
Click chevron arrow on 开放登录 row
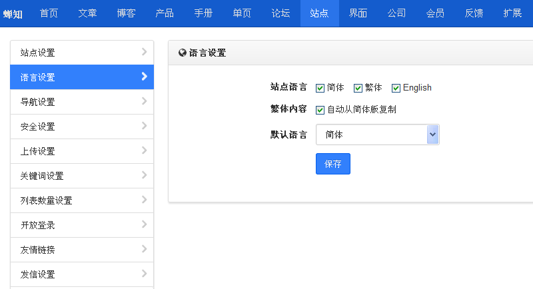pos(145,224)
